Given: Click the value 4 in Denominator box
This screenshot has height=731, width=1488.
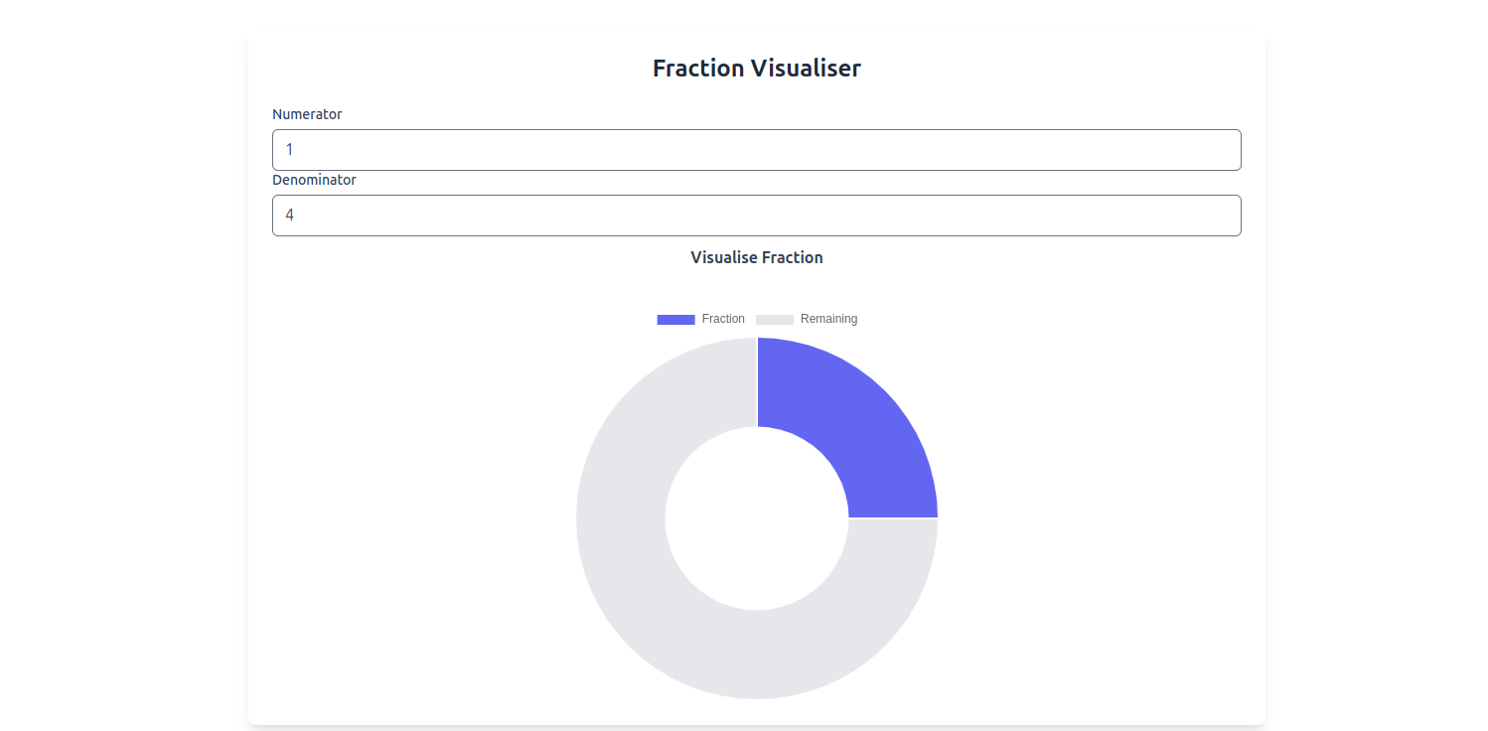Looking at the screenshot, I should (291, 215).
